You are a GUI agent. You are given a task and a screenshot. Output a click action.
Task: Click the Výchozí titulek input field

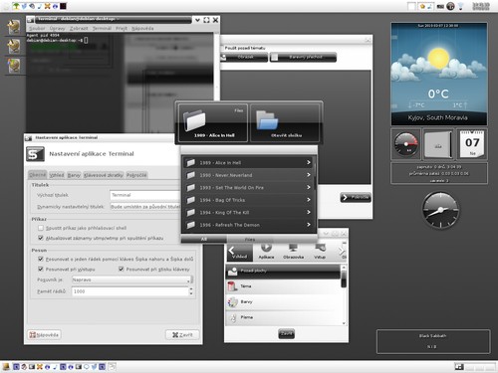tap(145, 195)
